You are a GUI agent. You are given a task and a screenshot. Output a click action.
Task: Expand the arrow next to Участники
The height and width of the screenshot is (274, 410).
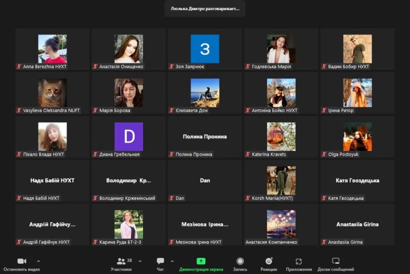click(x=140, y=261)
